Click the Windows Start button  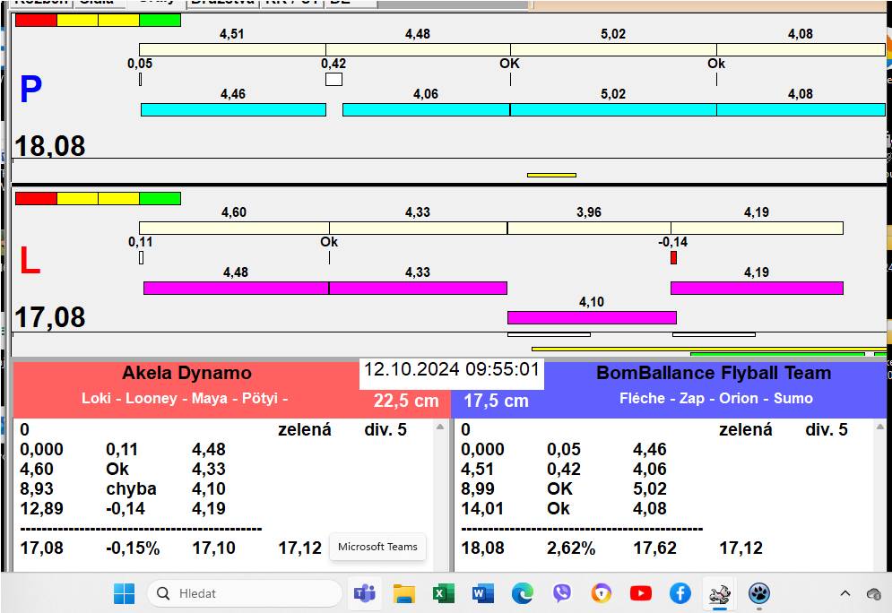124,593
